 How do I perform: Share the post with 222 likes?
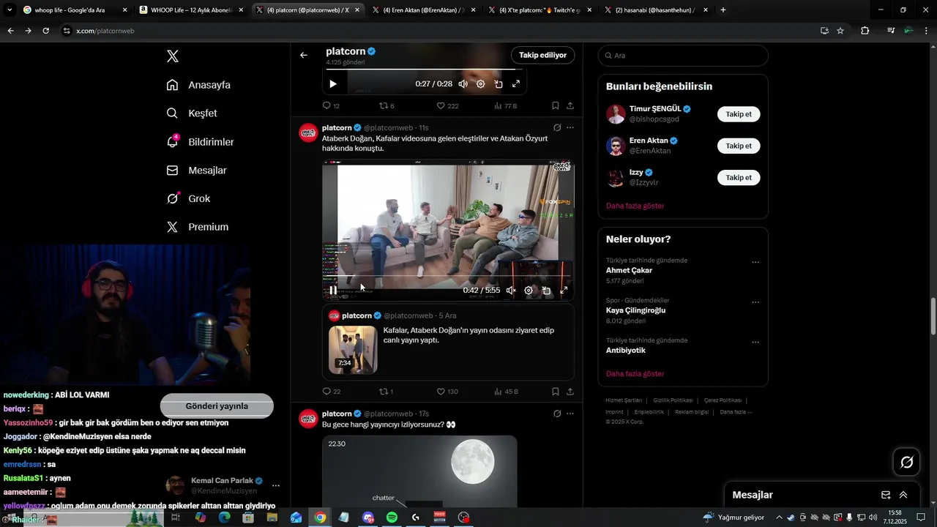pyautogui.click(x=570, y=106)
